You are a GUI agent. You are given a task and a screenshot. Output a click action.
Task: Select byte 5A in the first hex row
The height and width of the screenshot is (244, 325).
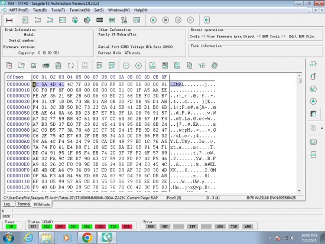[44, 84]
